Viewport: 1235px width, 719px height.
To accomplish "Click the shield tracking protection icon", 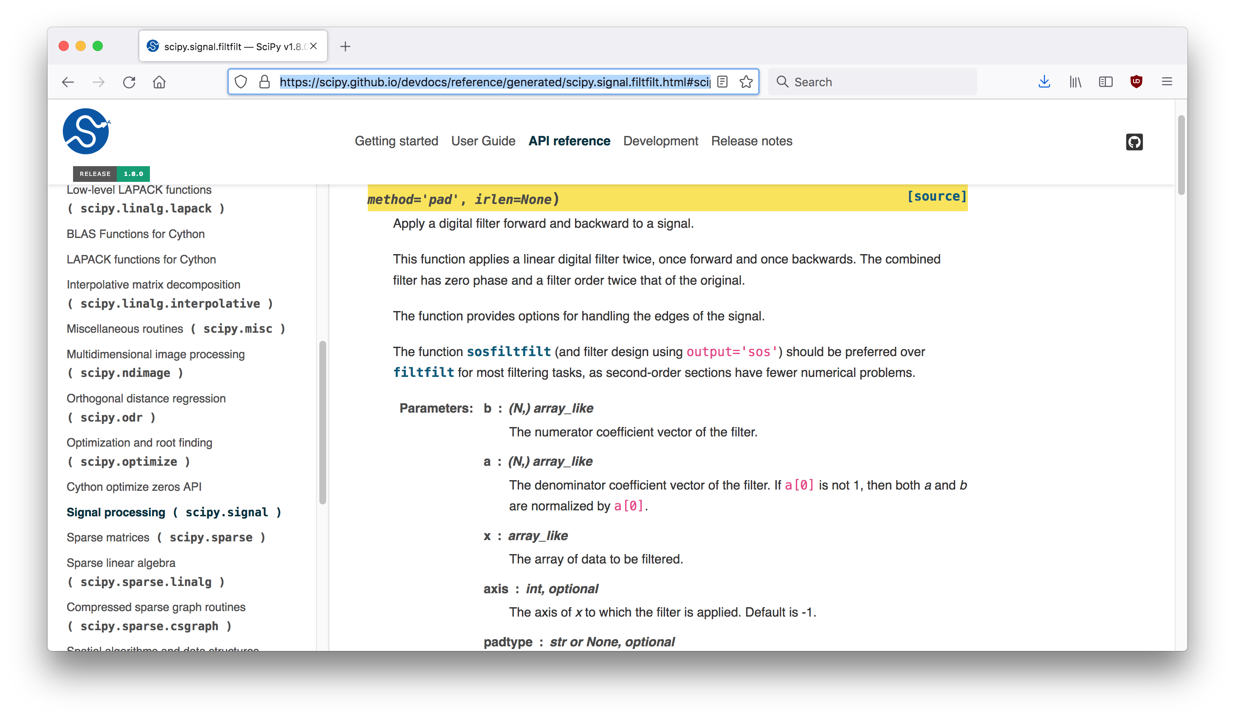I will pos(241,82).
